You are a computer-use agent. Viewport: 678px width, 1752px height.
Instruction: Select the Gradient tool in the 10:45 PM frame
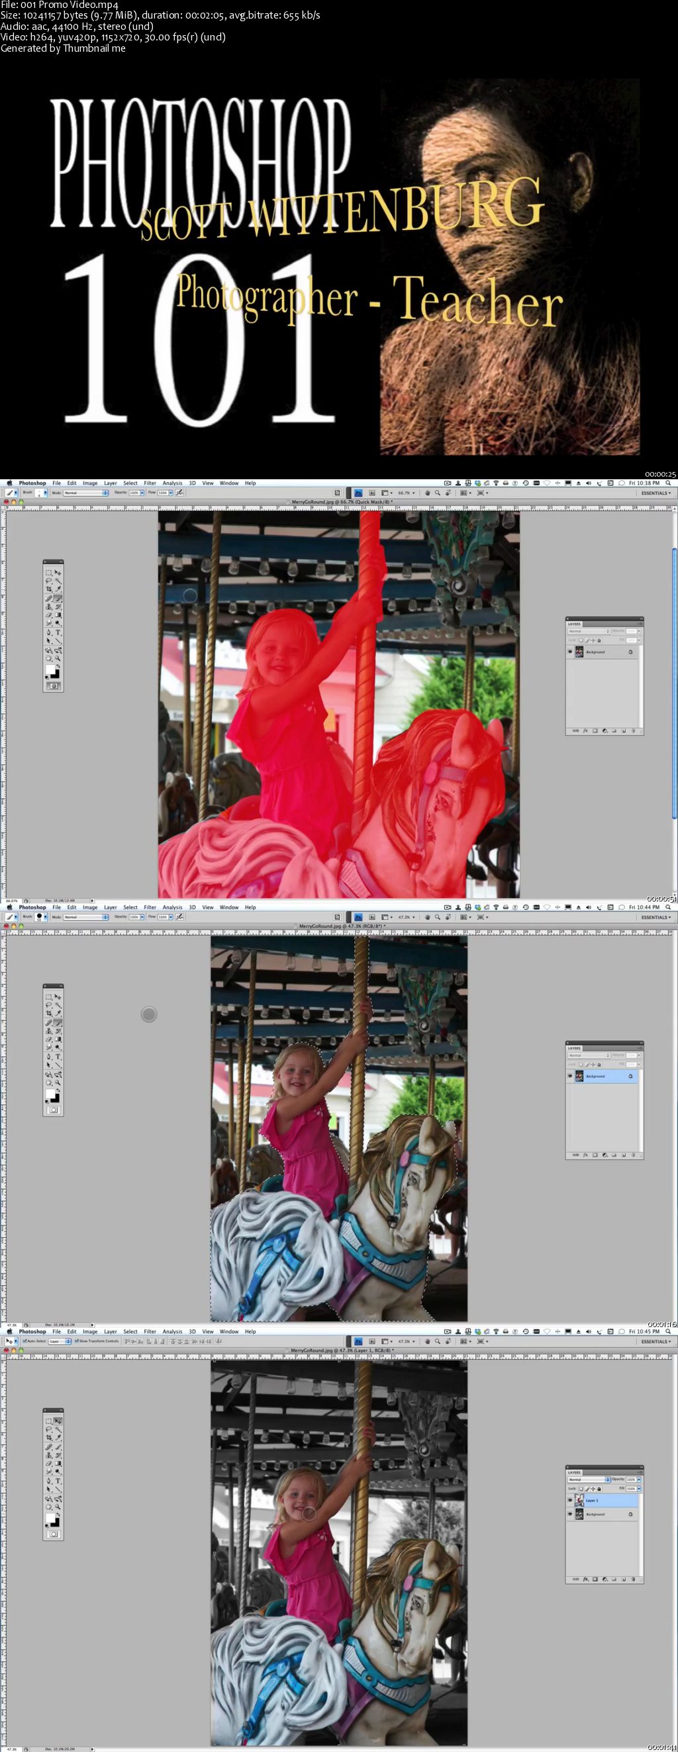58,1464
